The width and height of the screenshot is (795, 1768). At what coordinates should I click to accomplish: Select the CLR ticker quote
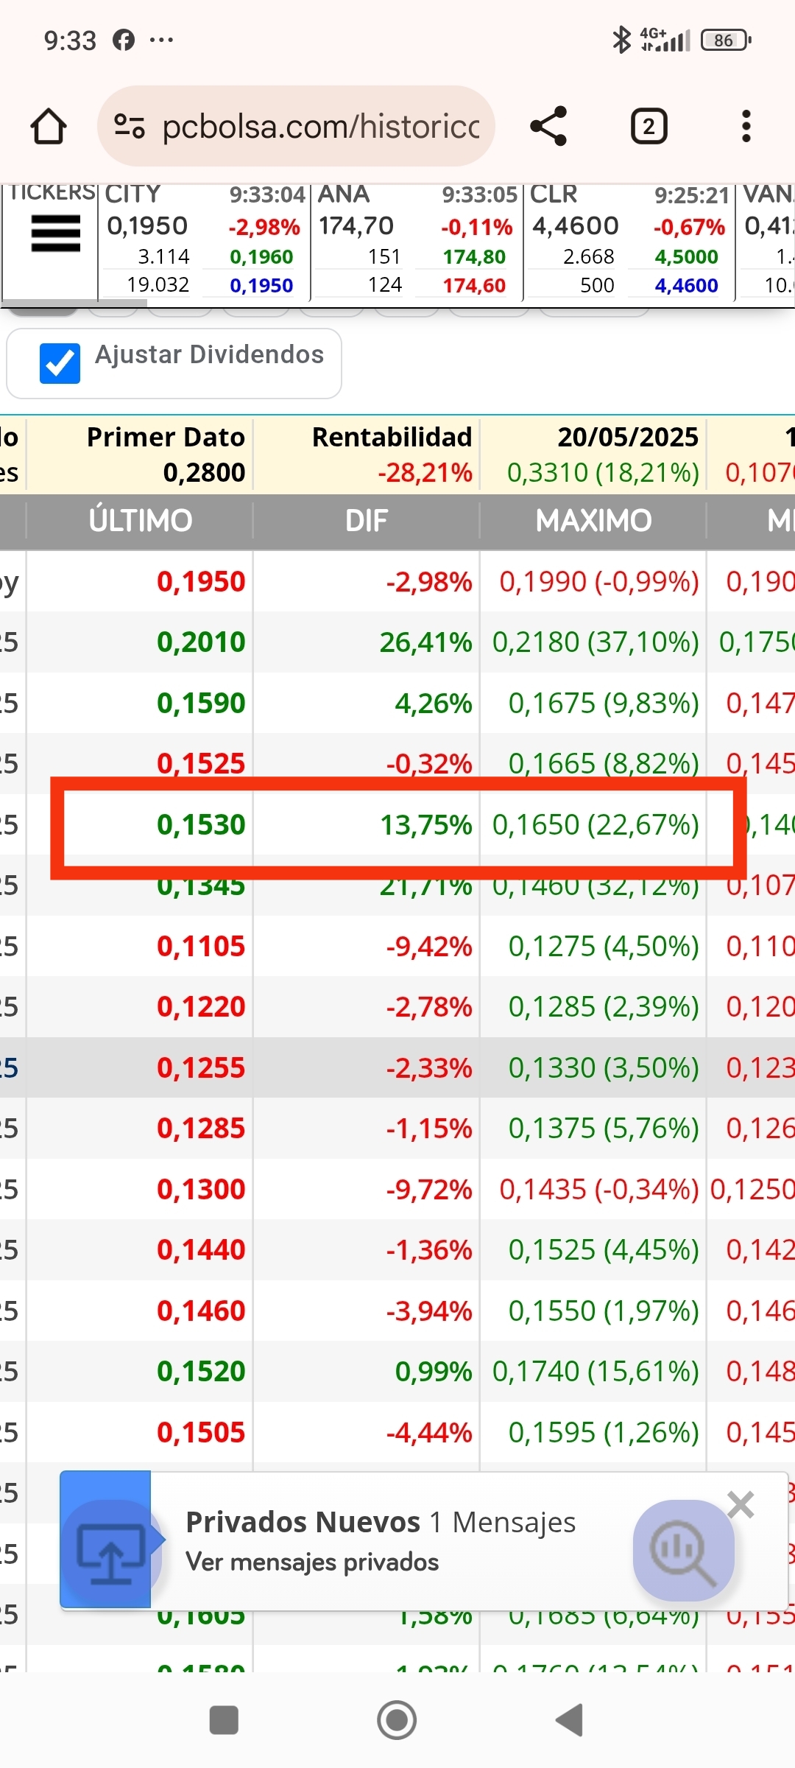point(629,240)
